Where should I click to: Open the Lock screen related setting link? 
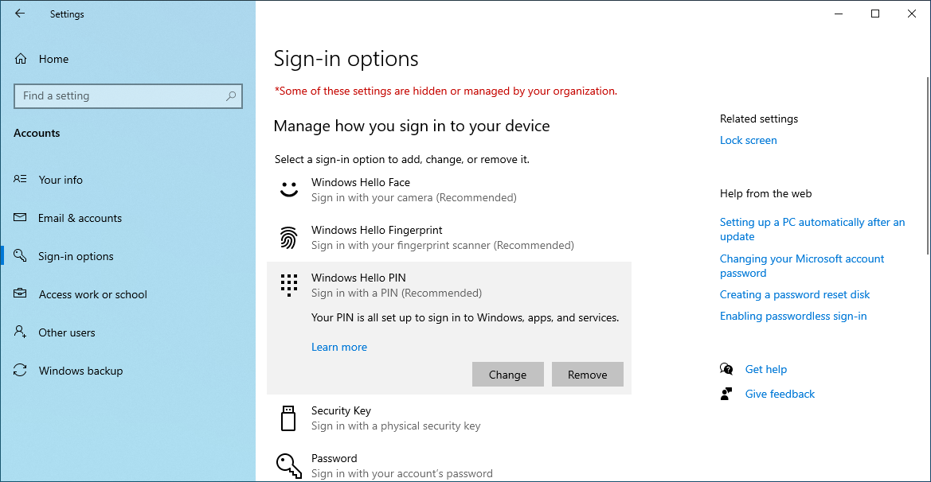[748, 140]
